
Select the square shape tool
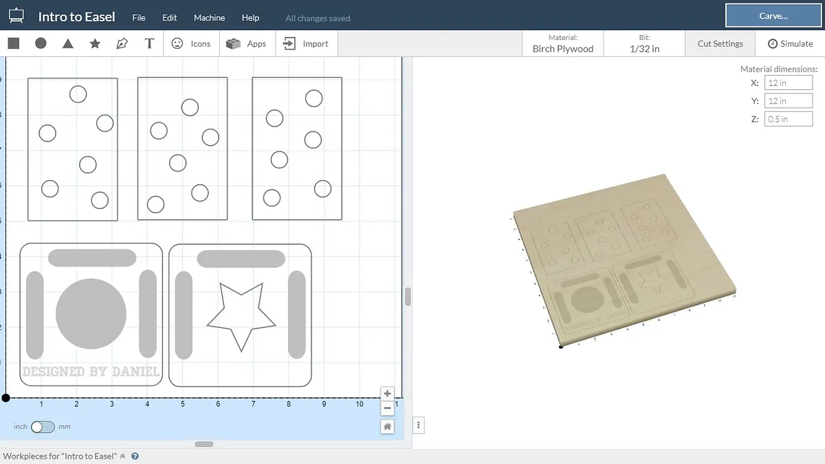click(13, 43)
